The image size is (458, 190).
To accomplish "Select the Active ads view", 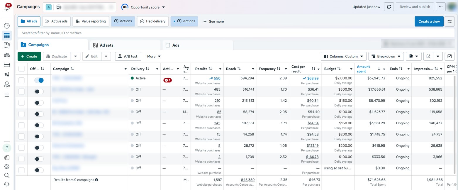I will point(56,21).
